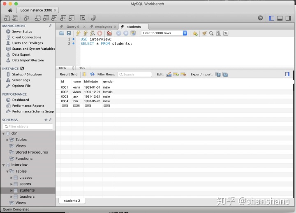Open the object inspector icon
The width and height of the screenshot is (296, 213).
tap(26, 18)
